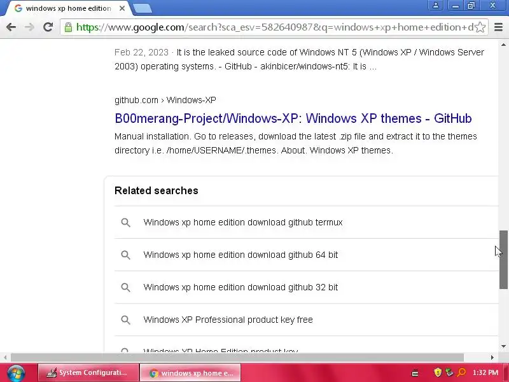Click the vertical scrollbar up arrow

[x=503, y=45]
